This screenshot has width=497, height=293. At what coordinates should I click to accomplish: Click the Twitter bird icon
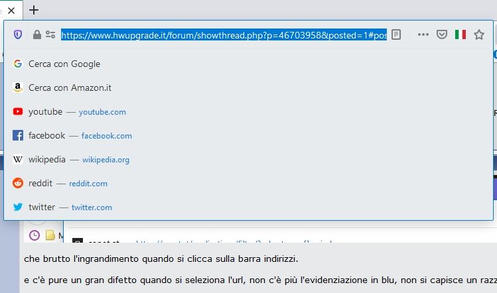[x=18, y=207]
